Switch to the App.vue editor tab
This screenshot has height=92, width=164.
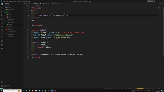pos(37,4)
